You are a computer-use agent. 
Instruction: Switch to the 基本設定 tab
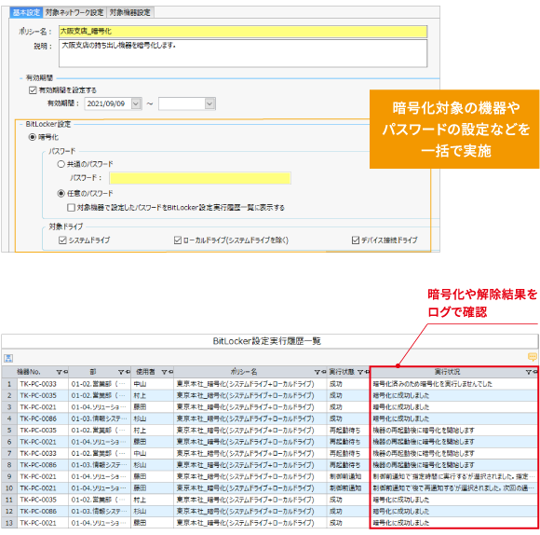[26, 12]
